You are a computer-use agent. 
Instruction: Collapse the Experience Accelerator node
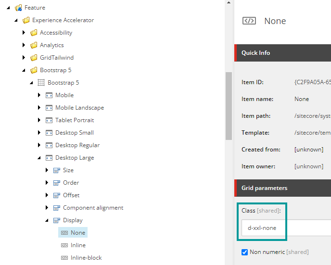16,20
